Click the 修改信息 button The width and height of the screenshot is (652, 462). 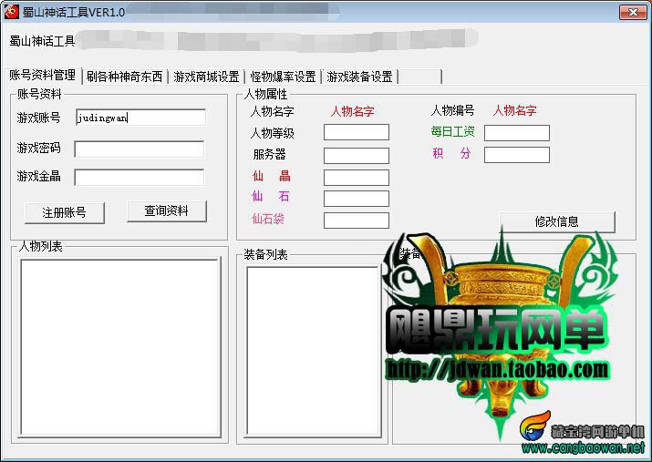(x=557, y=221)
